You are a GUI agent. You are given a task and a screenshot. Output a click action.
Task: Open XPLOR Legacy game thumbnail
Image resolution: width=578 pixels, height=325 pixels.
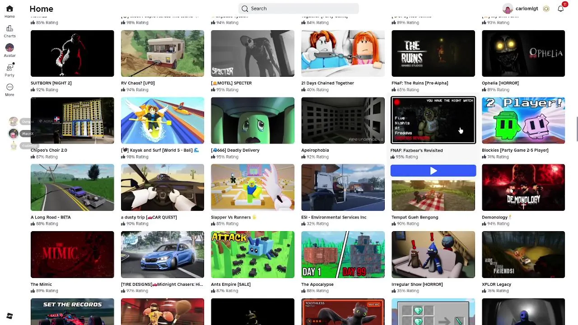(523, 255)
